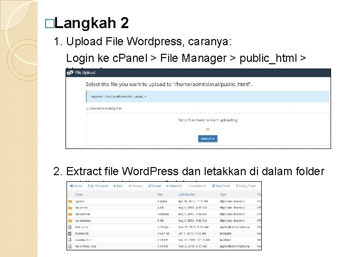
Task: Click the wp-activate.php file icon
Action: tap(70, 247)
